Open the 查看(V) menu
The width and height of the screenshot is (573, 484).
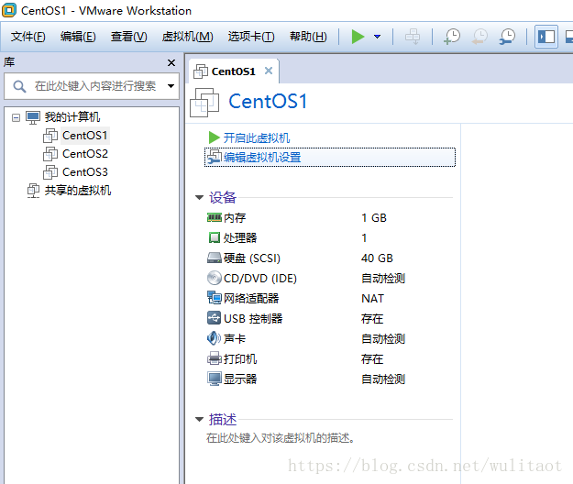pos(129,37)
